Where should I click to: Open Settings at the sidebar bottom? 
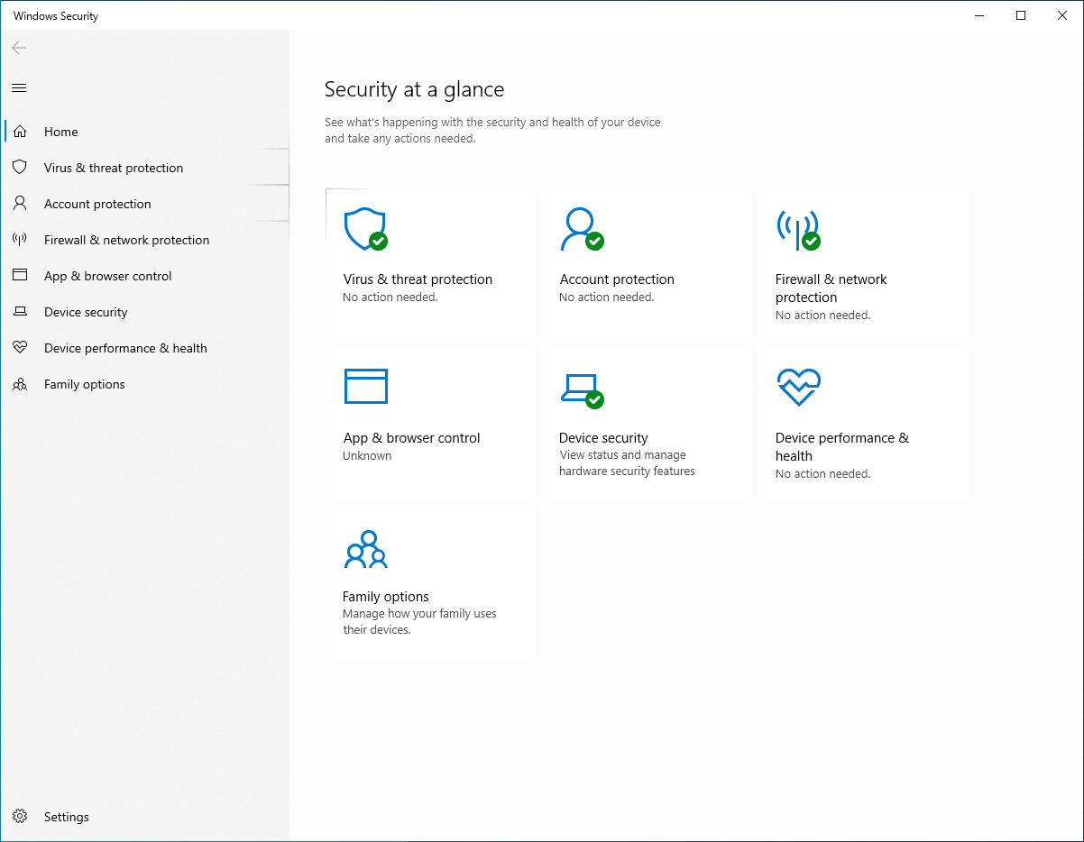145,817
